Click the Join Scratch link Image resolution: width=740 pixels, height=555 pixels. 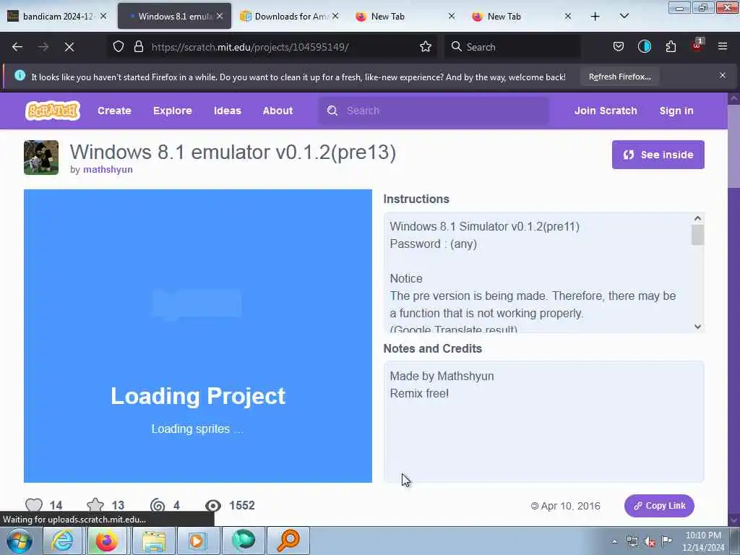tap(606, 111)
